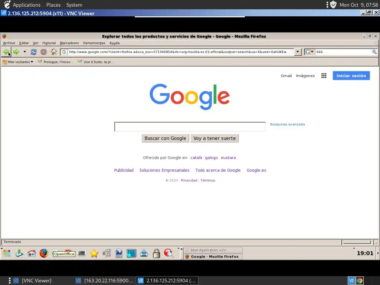
Task: Open the Historial menu
Action: point(49,43)
